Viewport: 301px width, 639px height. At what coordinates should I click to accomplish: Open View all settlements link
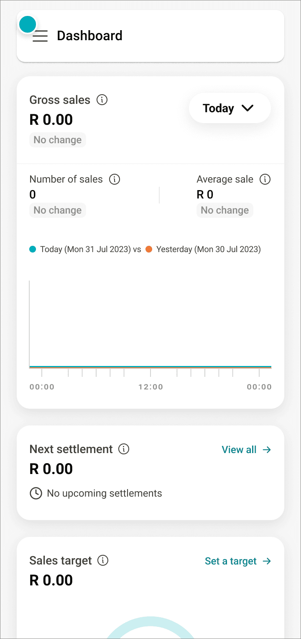tap(246, 450)
